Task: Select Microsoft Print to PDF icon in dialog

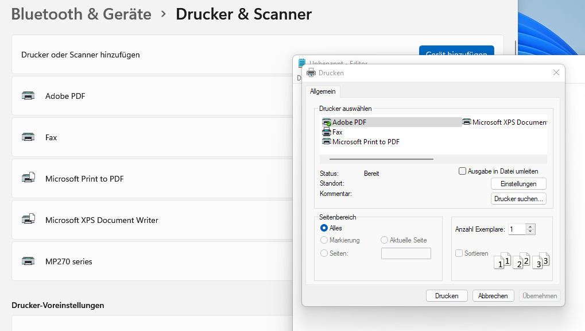Action: (327, 141)
